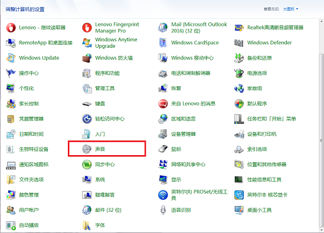
Task: Click the 轻松访问中心 link
Action: click(110, 119)
